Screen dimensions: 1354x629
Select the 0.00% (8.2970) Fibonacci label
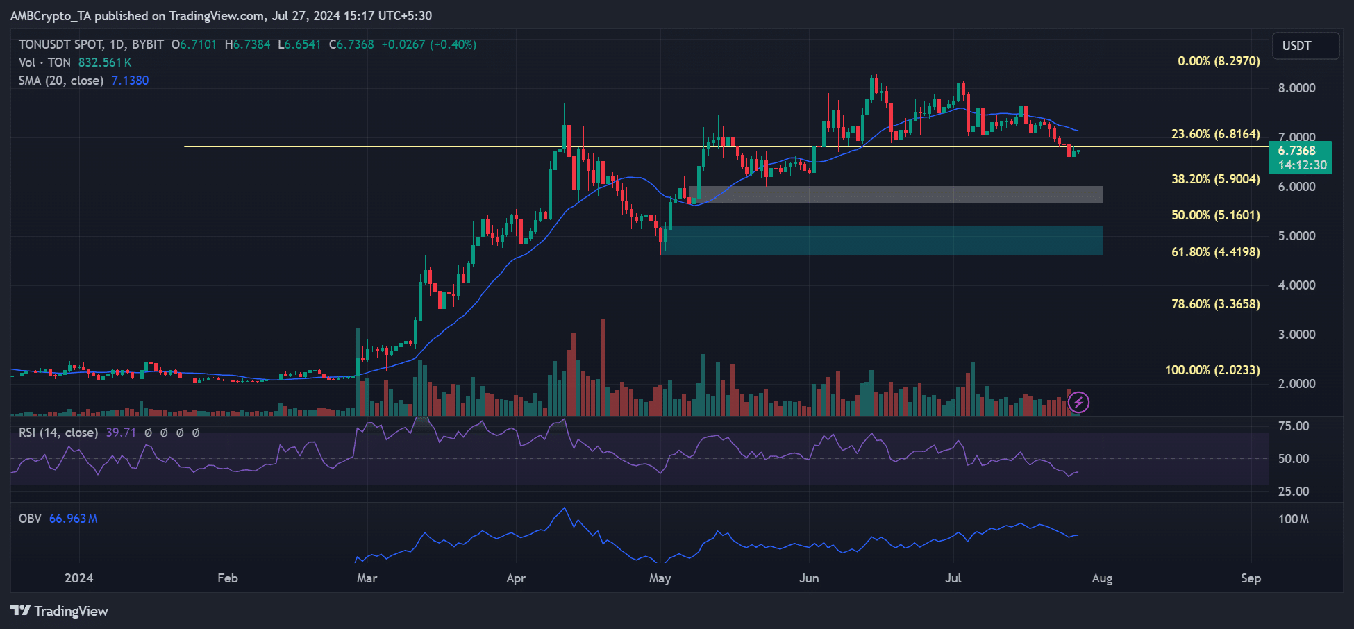click(x=1219, y=61)
